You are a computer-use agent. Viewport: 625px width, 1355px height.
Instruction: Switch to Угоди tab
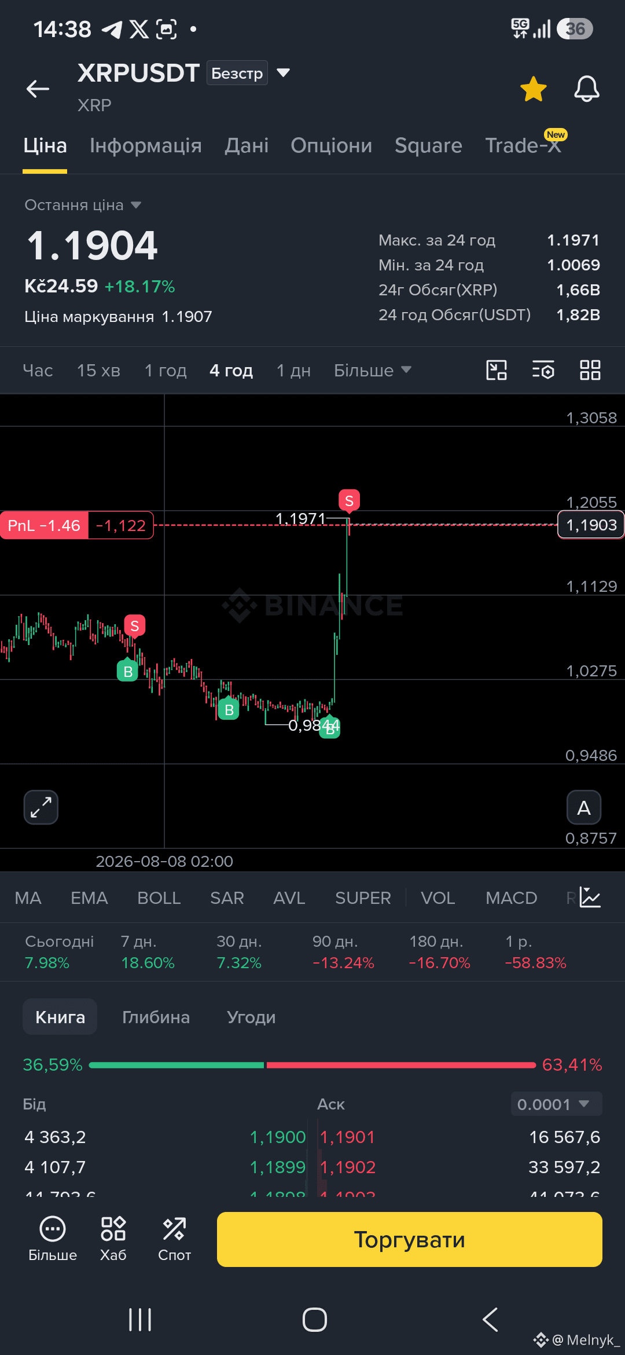pyautogui.click(x=251, y=1017)
